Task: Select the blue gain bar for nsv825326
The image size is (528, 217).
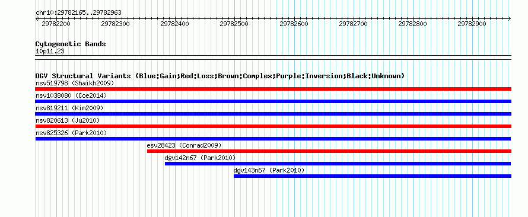Action: [x=273, y=139]
